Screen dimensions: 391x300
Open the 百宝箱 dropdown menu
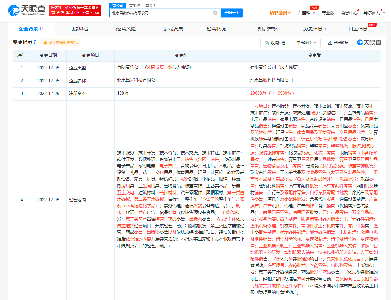click(x=306, y=13)
